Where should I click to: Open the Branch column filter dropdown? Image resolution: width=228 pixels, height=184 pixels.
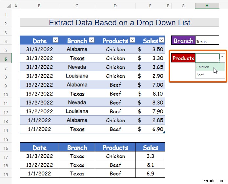click(92, 40)
